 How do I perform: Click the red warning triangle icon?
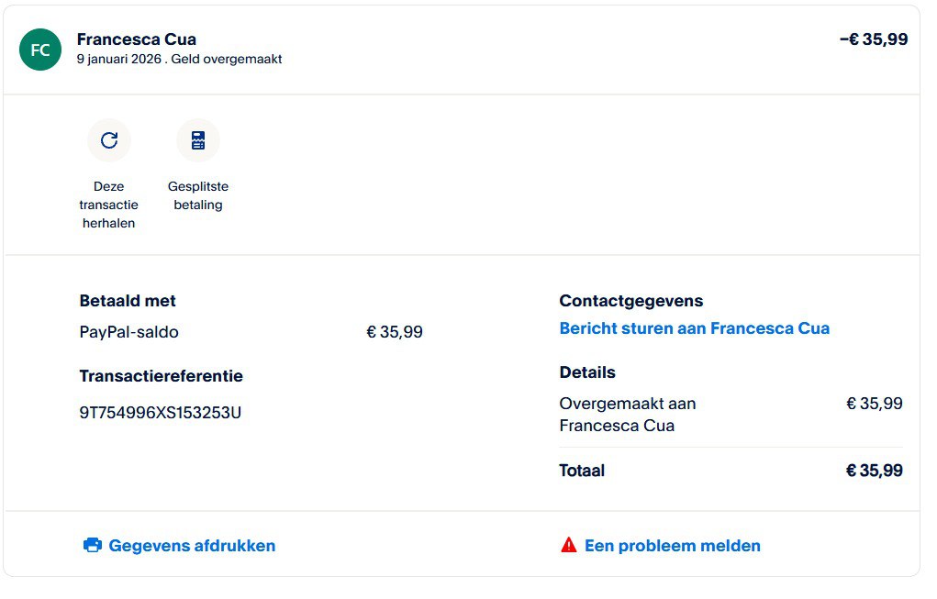point(569,546)
